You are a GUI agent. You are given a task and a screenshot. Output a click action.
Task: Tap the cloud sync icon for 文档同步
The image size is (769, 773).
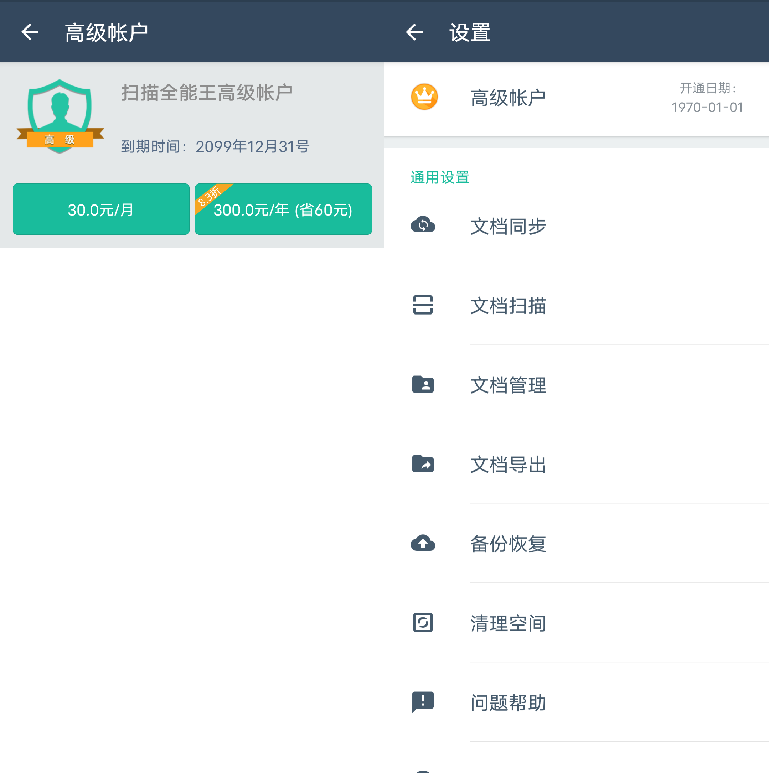[x=423, y=225]
